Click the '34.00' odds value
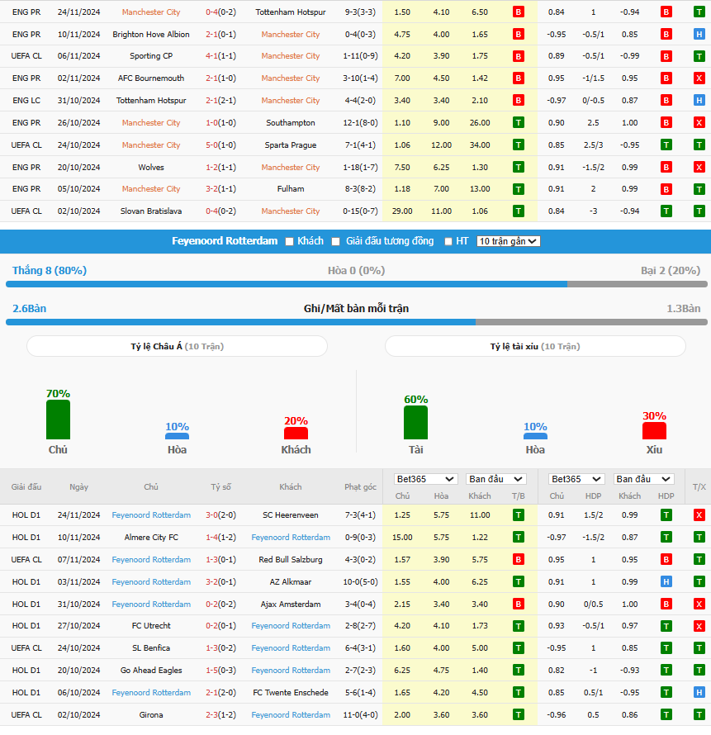Viewport: 711px width, 735px height. tap(480, 145)
